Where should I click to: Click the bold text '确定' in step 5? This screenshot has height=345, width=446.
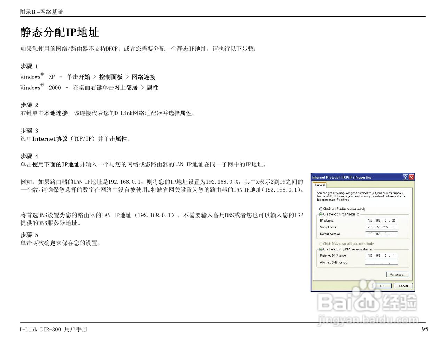(x=50, y=243)
